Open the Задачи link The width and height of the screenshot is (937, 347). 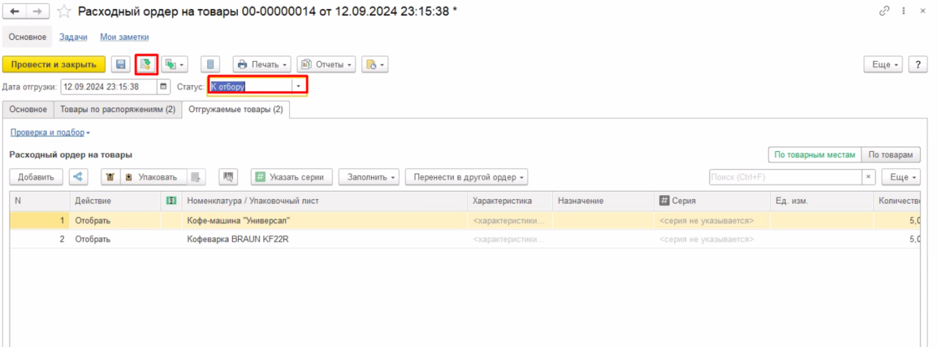pos(73,37)
